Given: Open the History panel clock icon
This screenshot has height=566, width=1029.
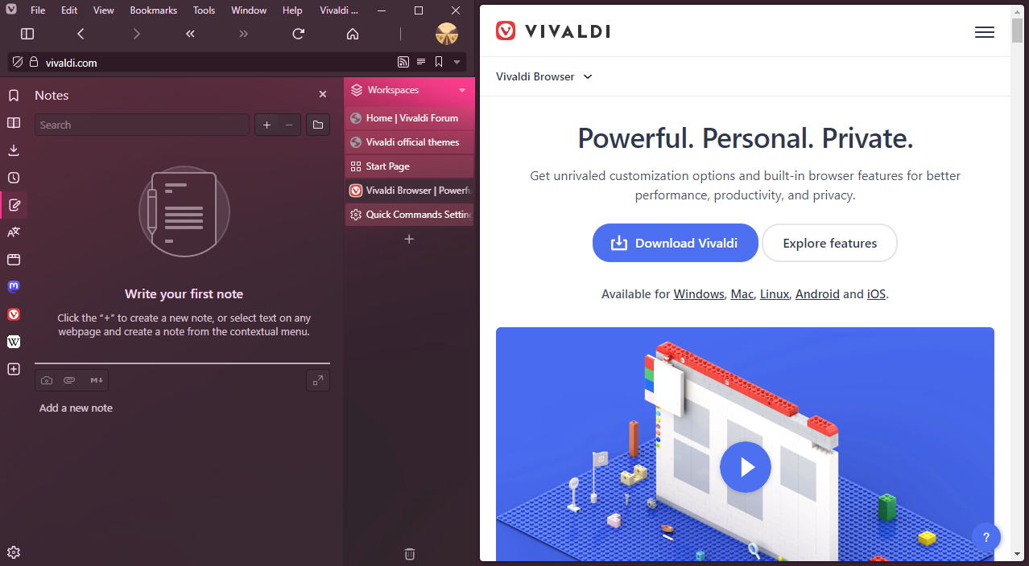Looking at the screenshot, I should click(14, 178).
